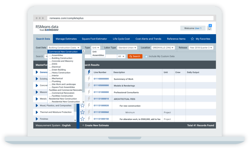Open line number 011105000000 link
The width and height of the screenshot is (249, 150).
click(x=101, y=85)
